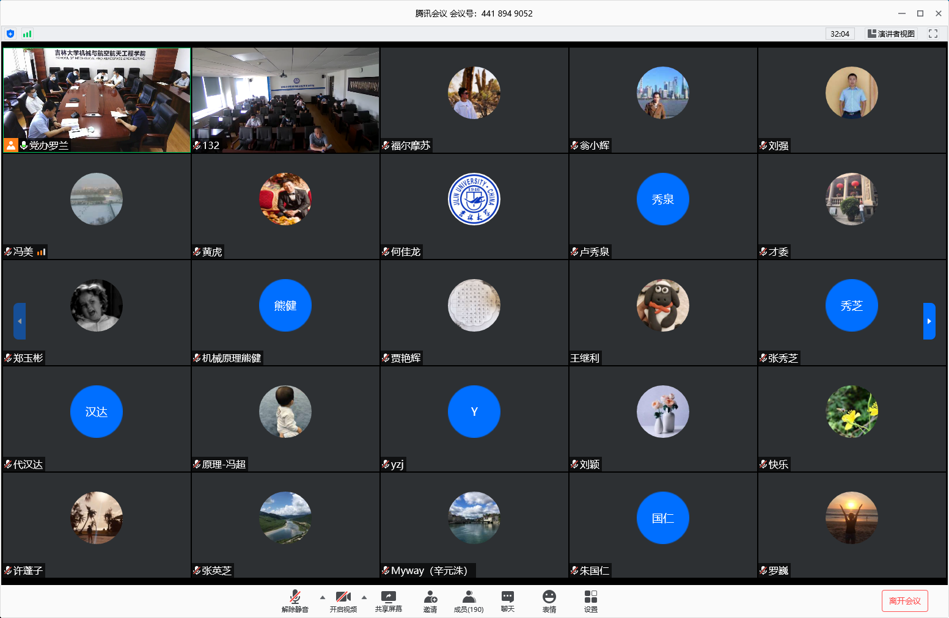Expand video options arrow beside 开启视频
Screen dimensions: 949x618
364,597
